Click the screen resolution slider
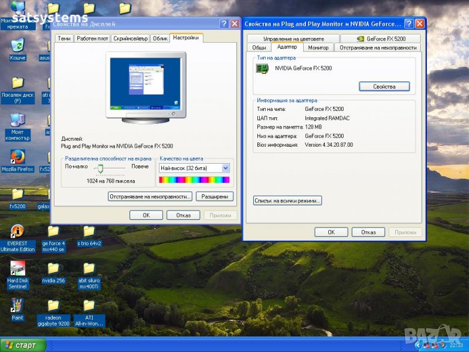Screen dimensions: 469x352 click(x=101, y=168)
